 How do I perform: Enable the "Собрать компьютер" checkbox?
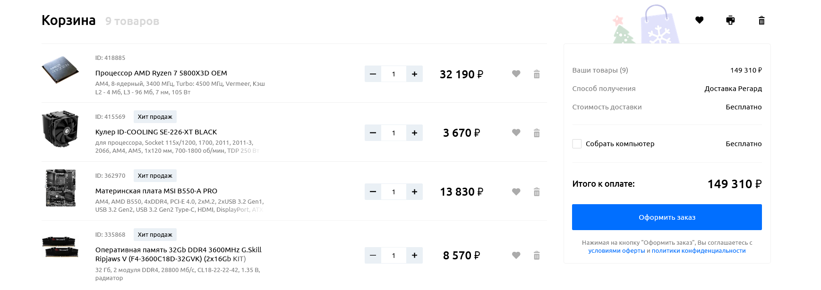[x=577, y=144]
